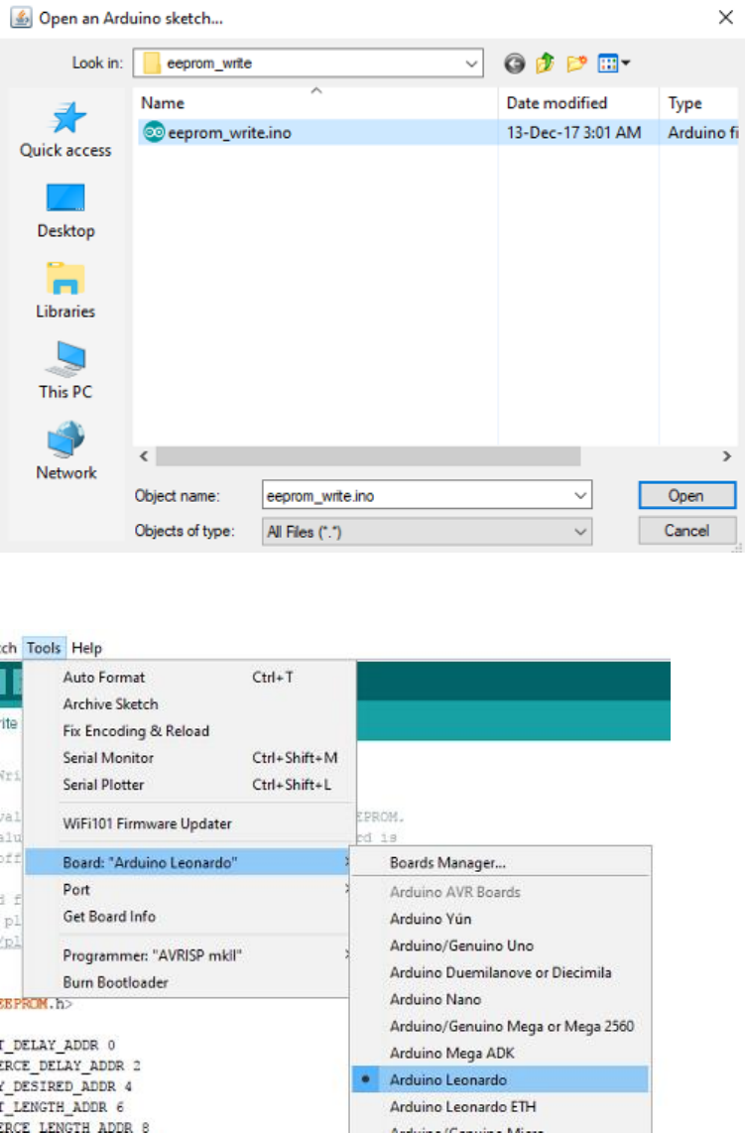The height and width of the screenshot is (1133, 745).
Task: Select the eeprom_write.ino file row
Action: coord(437,132)
